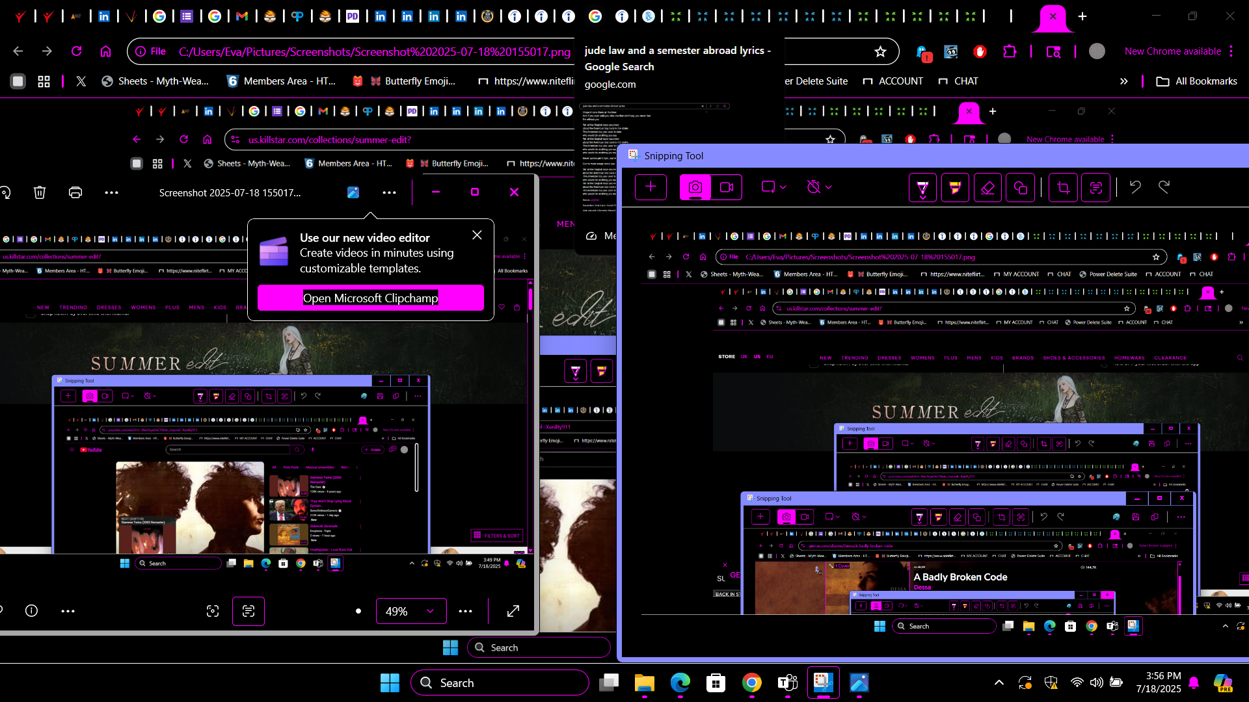The image size is (1249, 702).
Task: Delete the screenshot using Photos trash icon
Action: 40,192
